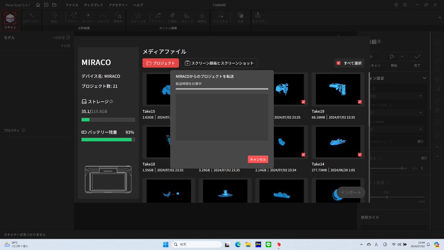Click the new project plus icon
This screenshot has width=444, height=250.
click(46, 5)
